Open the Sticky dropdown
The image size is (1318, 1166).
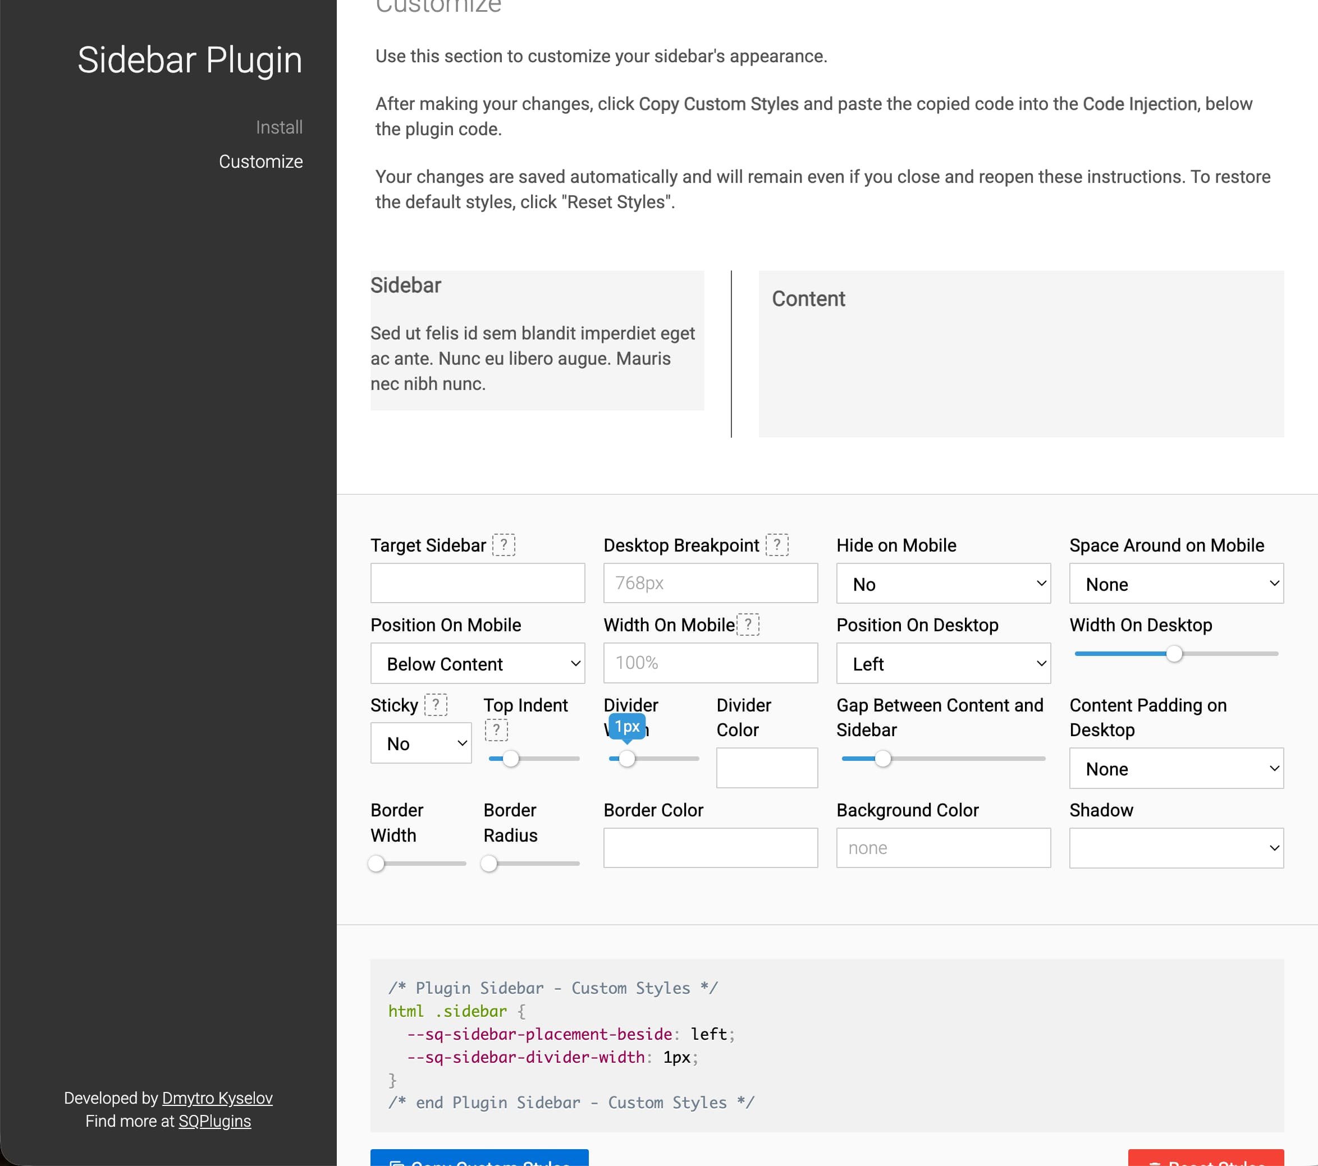tap(420, 743)
